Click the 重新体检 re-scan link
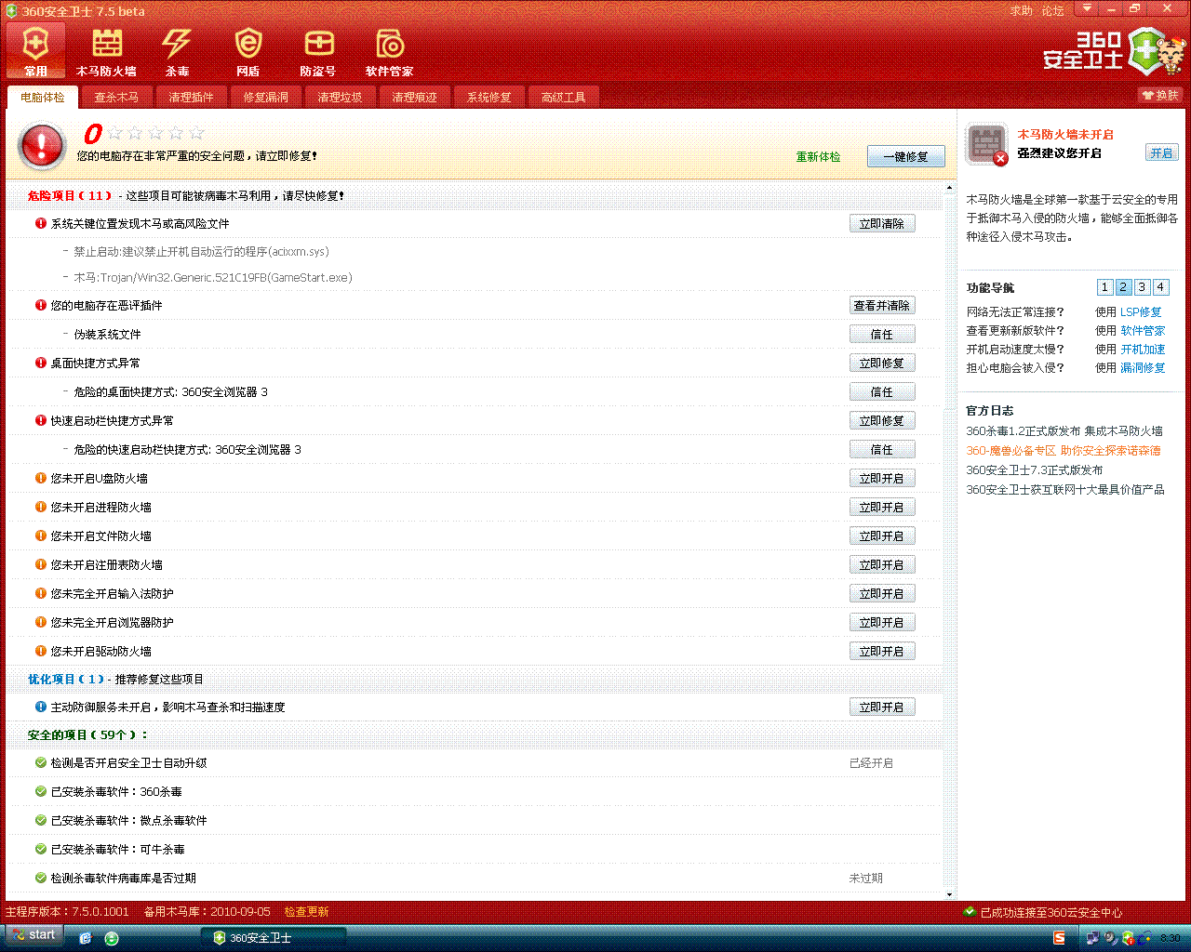 (x=818, y=157)
